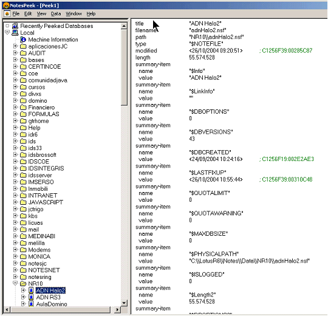Open the Edit menu
The height and width of the screenshot is (316, 328).
click(28, 14)
